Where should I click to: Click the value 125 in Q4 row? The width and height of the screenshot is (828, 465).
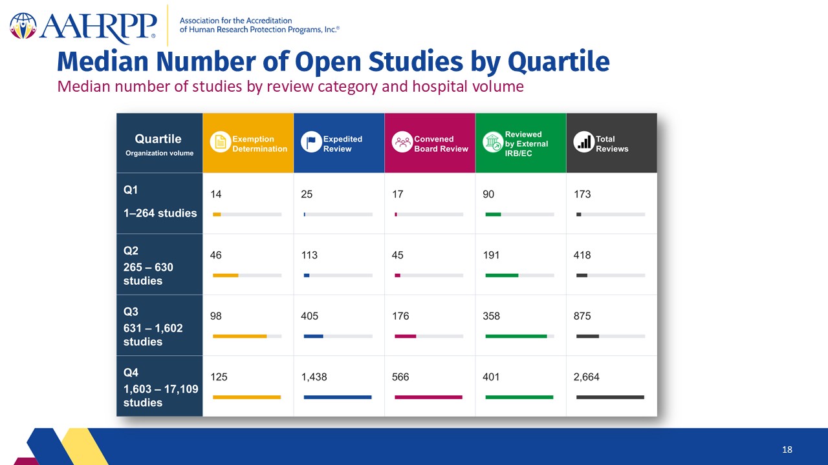219,377
